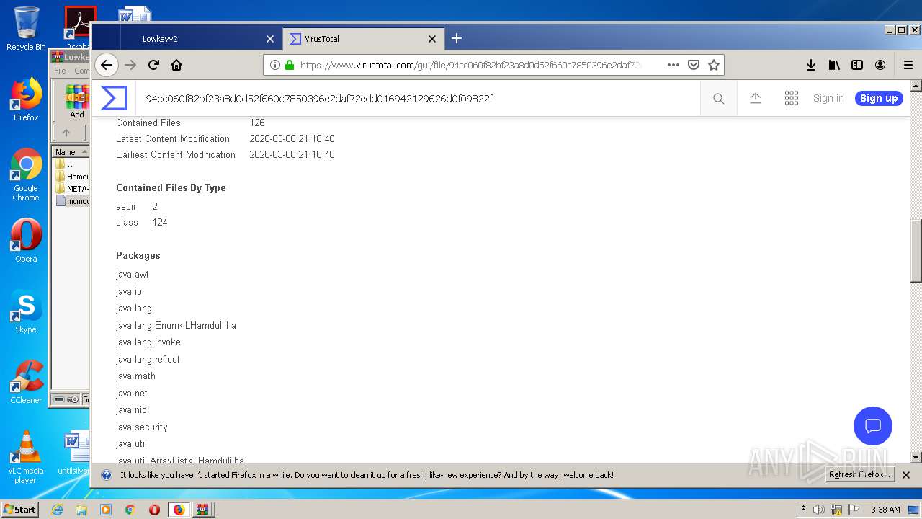Open the CCleaner desktop shortcut

(26, 382)
